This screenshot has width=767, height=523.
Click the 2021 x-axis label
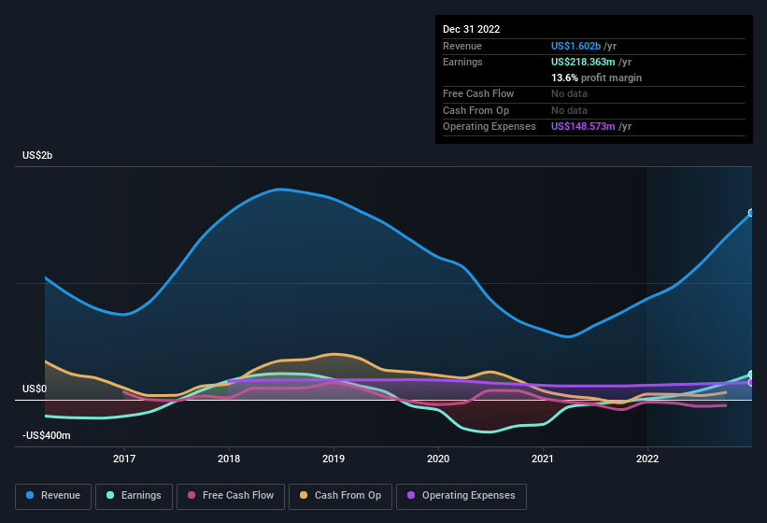pos(543,459)
